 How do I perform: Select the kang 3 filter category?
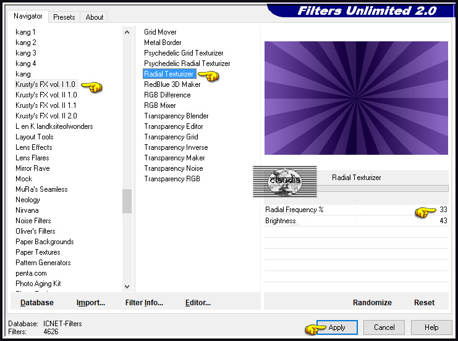pos(26,53)
